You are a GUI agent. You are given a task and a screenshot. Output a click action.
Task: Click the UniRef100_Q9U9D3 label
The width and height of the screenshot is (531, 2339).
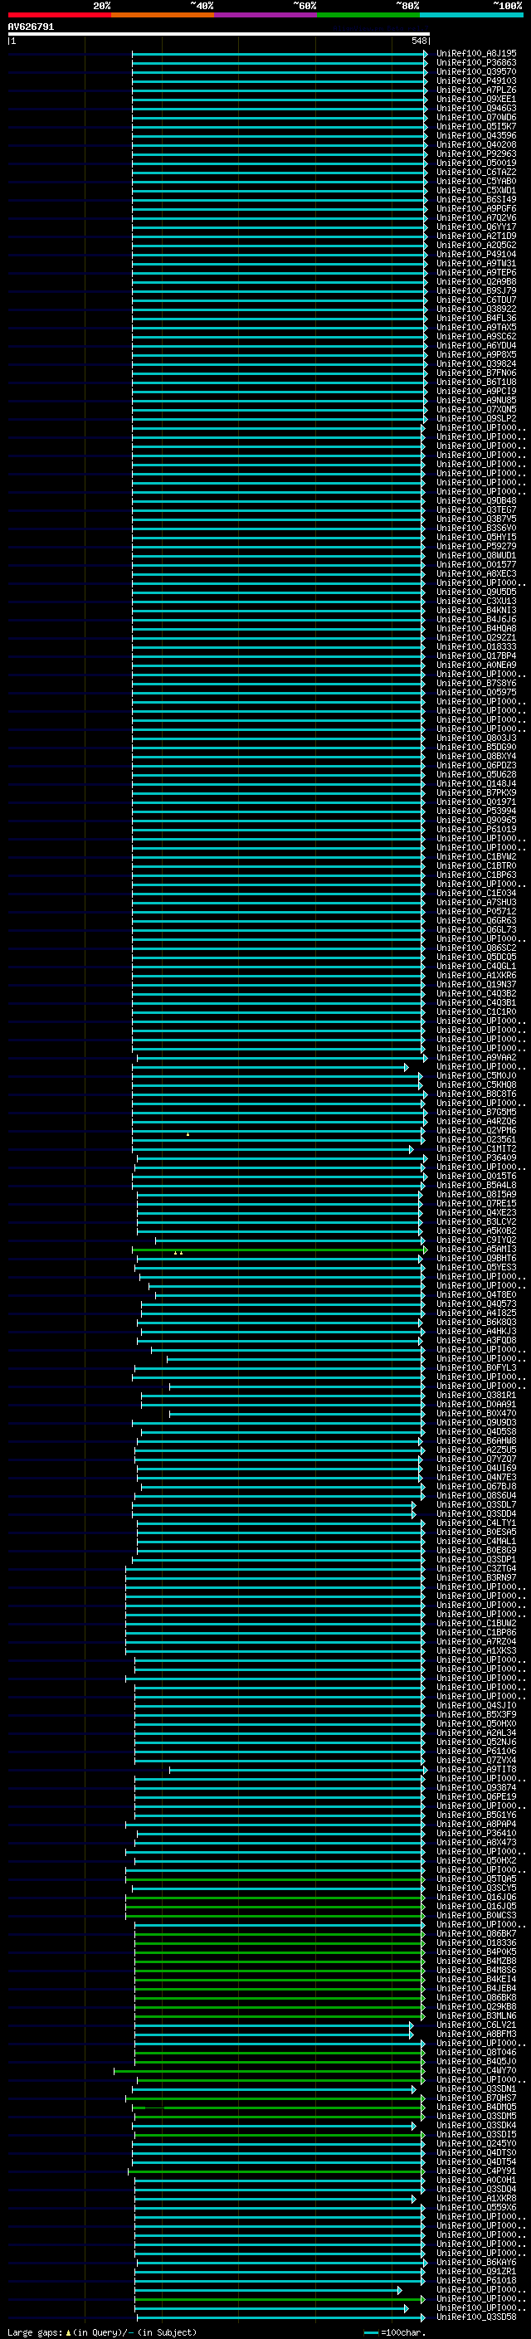click(x=476, y=1423)
